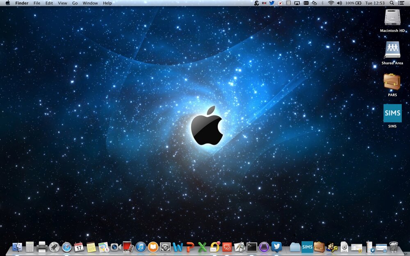Open Notification Center list icon
410x256 pixels.
tap(401, 3)
